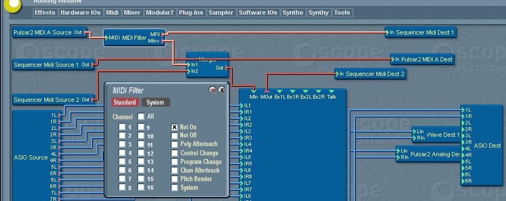Viewport: 506px width, 201px height.
Task: Check the Control Change filter
Action: pos(174,153)
